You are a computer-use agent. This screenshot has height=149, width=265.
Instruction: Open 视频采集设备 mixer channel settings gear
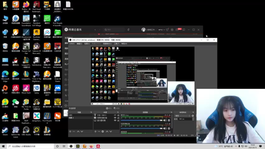tap(169, 128)
